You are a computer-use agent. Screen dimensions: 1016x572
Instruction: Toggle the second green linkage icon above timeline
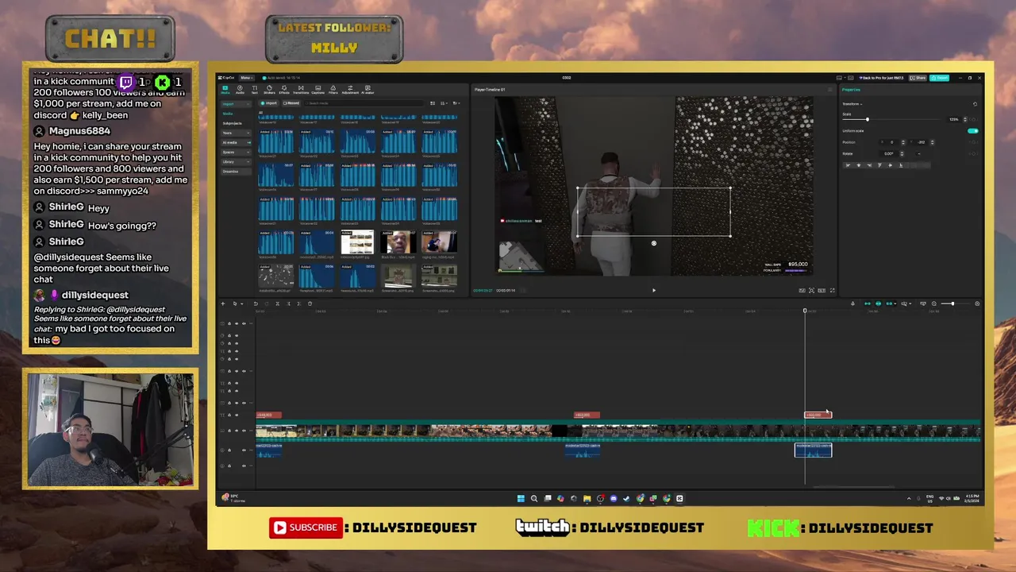click(x=878, y=303)
